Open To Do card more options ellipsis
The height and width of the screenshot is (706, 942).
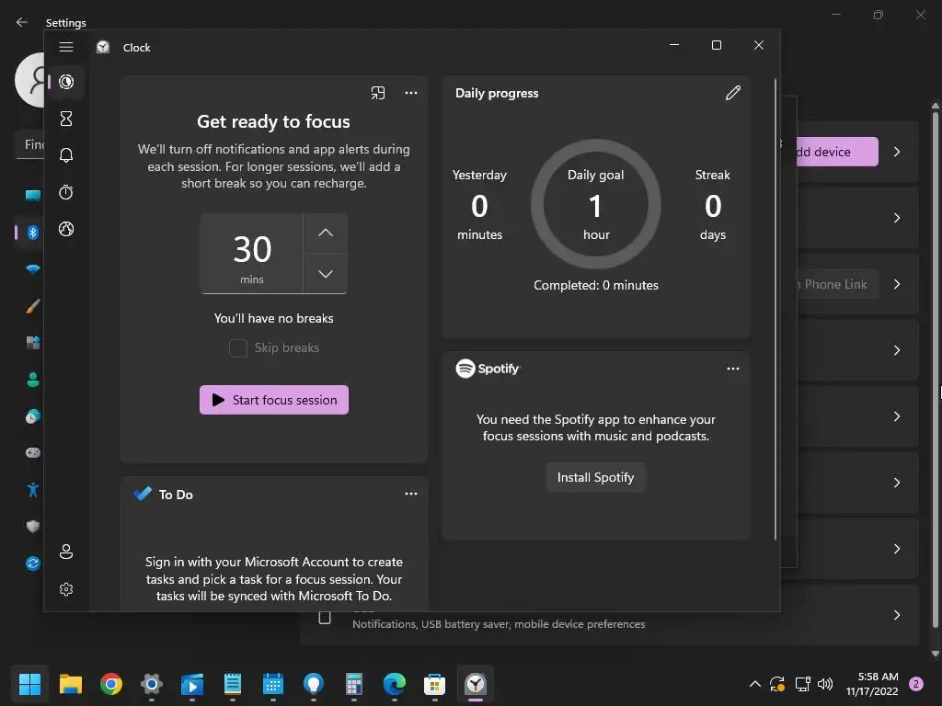tap(411, 494)
